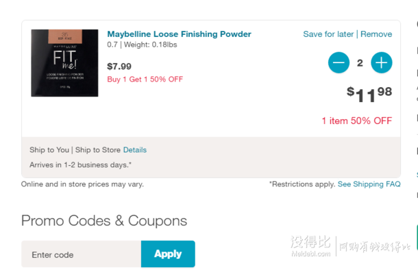Click the $7.99 unit price
The image size is (418, 270).
[119, 66]
